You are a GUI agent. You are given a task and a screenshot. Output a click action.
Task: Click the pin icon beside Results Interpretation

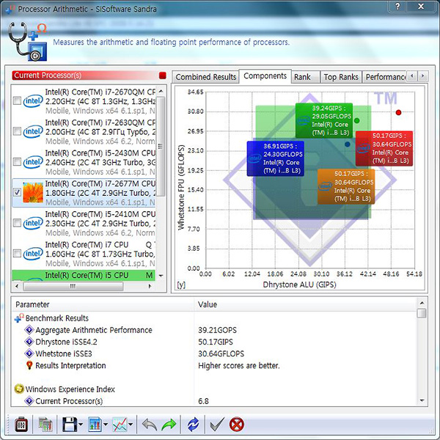pyautogui.click(x=29, y=365)
